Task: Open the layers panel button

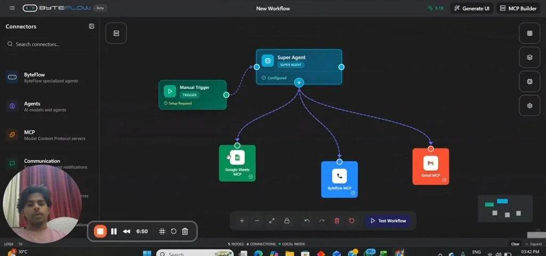Action: 529,57
